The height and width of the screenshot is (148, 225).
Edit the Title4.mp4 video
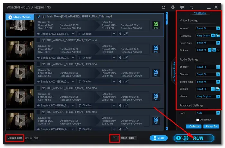point(156,97)
